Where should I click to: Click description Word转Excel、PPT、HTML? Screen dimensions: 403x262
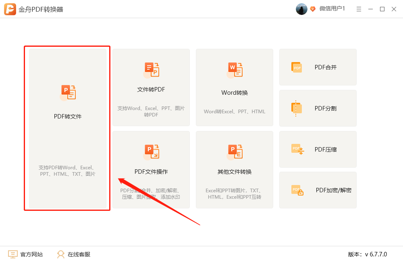tap(235, 112)
